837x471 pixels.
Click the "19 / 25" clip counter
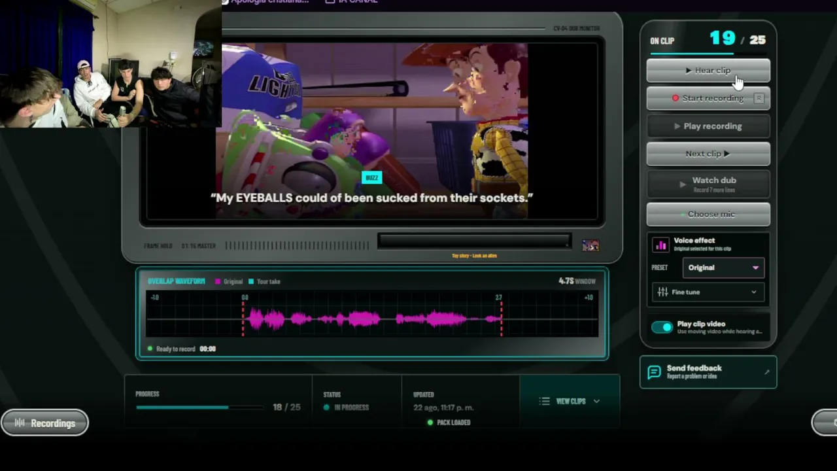tap(738, 39)
